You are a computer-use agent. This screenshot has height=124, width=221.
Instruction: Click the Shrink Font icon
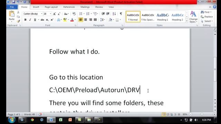pyautogui.click(x=59, y=14)
